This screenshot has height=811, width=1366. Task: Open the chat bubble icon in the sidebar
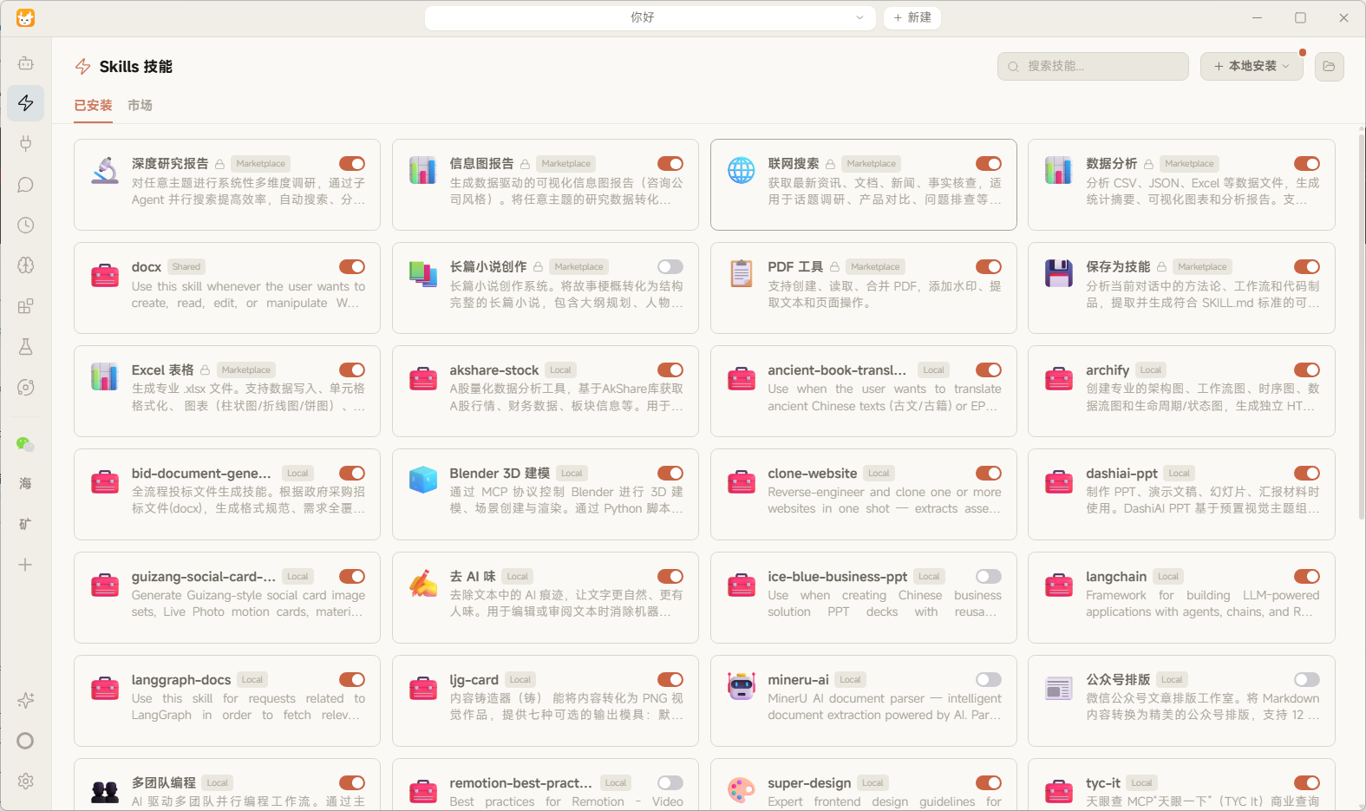tap(26, 185)
